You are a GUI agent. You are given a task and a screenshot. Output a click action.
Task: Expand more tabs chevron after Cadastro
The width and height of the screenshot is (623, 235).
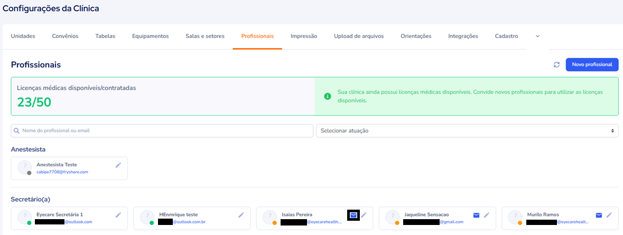[x=537, y=36]
